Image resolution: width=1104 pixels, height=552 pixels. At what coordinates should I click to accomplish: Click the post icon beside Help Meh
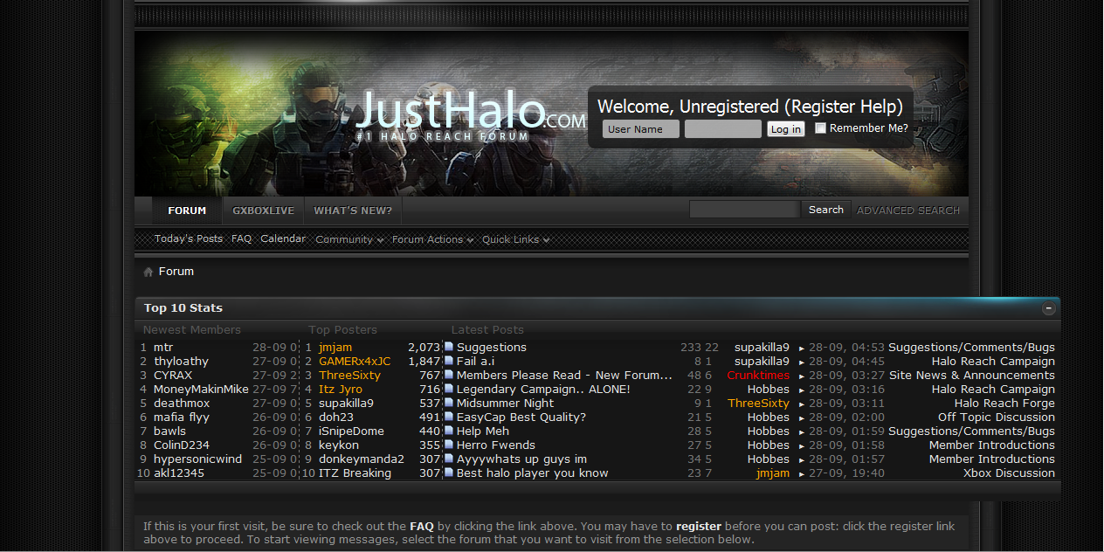449,431
